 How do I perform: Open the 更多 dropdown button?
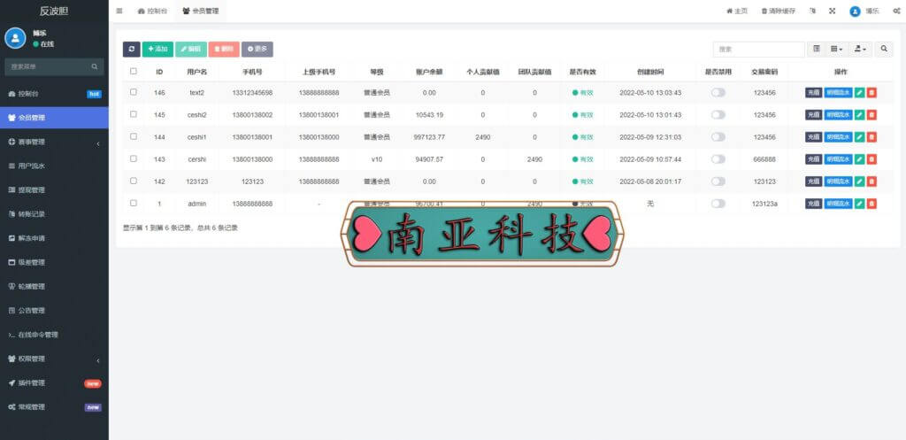pos(257,50)
